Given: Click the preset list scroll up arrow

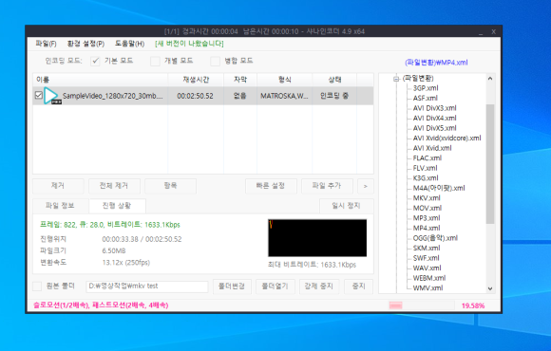Looking at the screenshot, I should [x=490, y=79].
